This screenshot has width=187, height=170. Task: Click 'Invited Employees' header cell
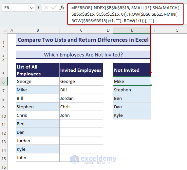[x=81, y=70]
